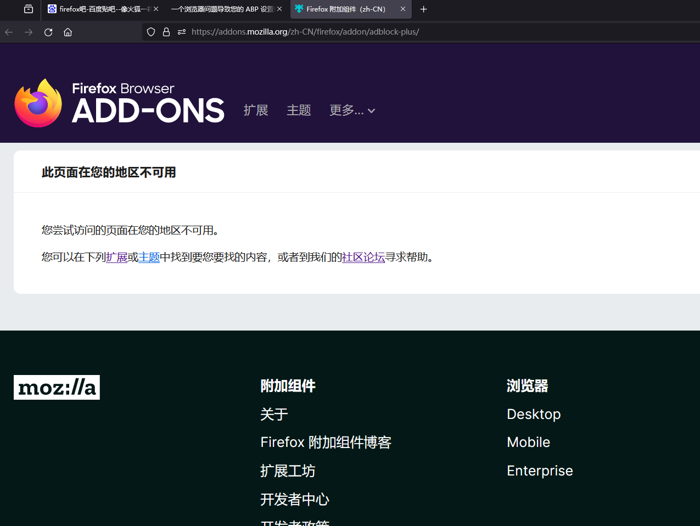700x526 pixels.
Task: Open the Enterprise browser footer link
Action: [x=540, y=471]
